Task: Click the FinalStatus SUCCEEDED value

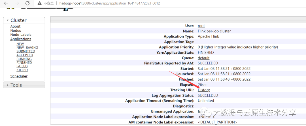Action: (x=208, y=63)
